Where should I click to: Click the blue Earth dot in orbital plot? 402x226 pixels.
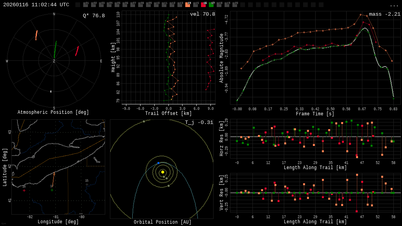[x=159, y=163]
